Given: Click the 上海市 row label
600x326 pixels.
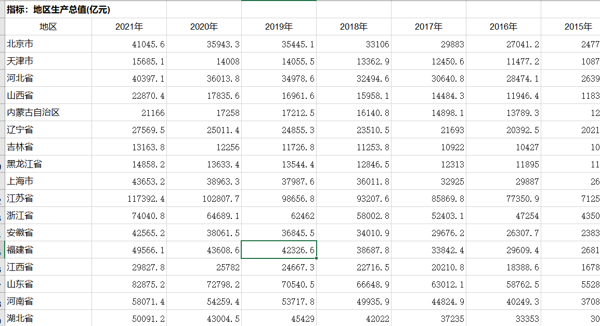Looking at the screenshot, I should point(48,181).
